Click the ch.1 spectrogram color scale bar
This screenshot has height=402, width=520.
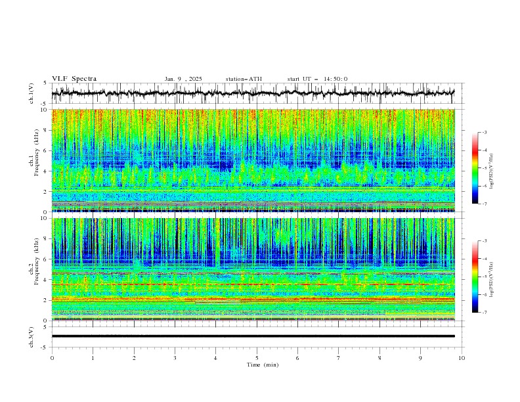click(x=475, y=168)
